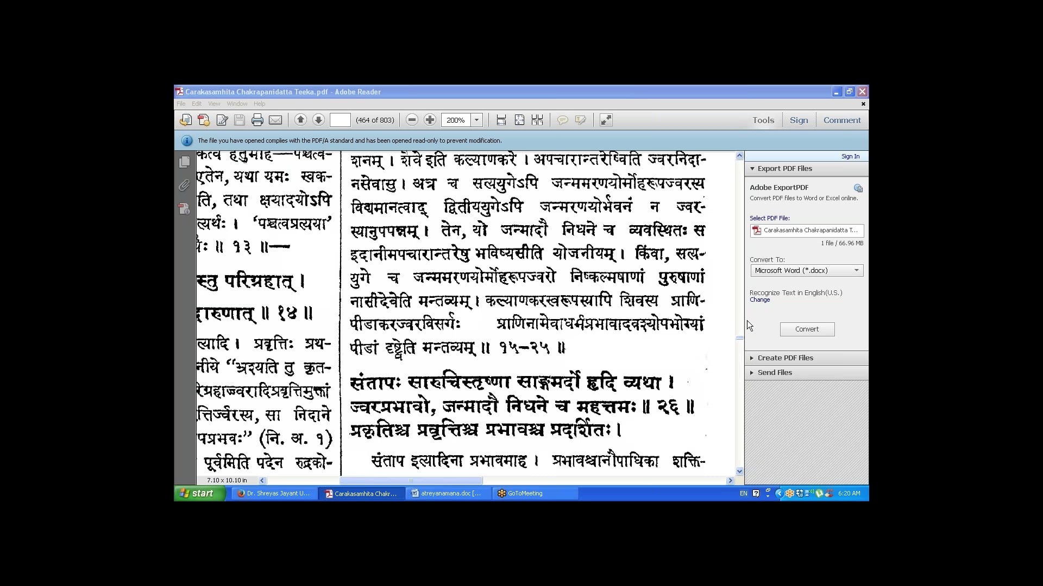1043x586 pixels.
Task: Click the page number input field
Action: pyautogui.click(x=340, y=120)
